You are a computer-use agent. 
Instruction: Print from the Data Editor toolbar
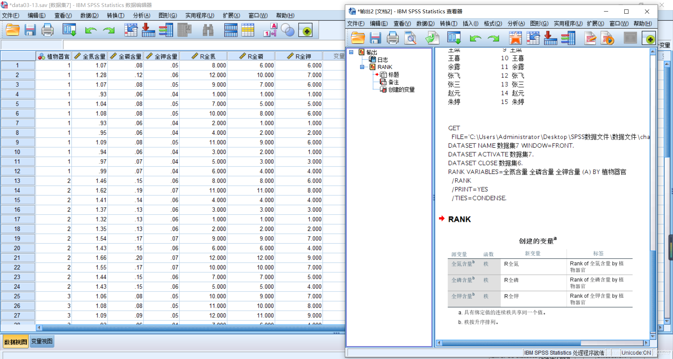point(47,30)
